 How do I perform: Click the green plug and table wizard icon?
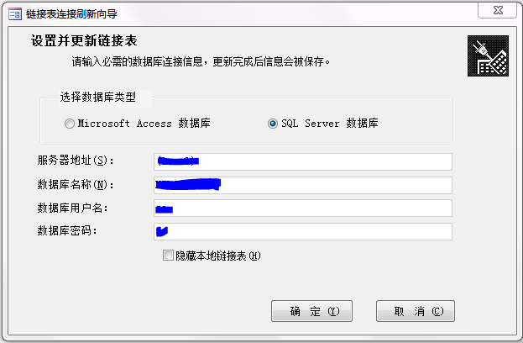coord(488,56)
